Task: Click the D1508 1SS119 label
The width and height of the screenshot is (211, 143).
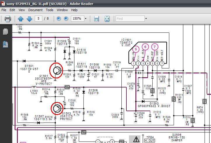Action: (93, 92)
